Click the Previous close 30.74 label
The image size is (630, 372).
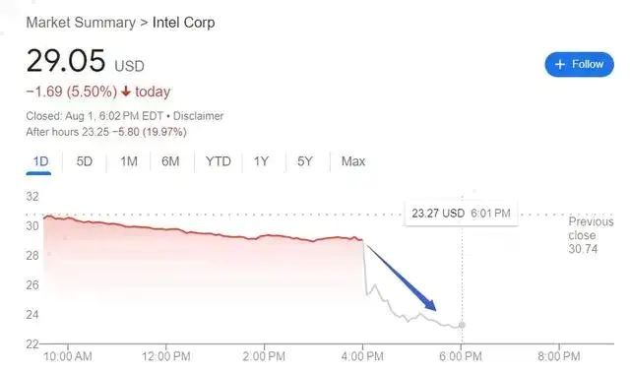[591, 235]
